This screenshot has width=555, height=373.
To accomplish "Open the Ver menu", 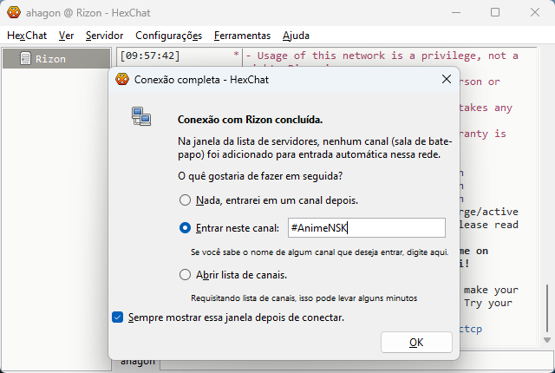I will (66, 36).
